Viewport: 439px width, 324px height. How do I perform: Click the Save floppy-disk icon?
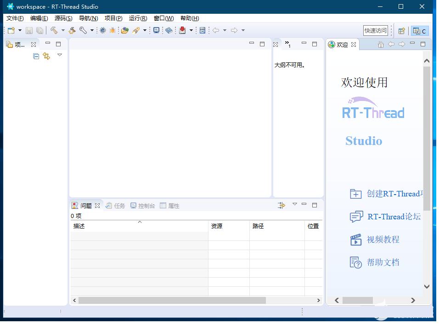[29, 30]
